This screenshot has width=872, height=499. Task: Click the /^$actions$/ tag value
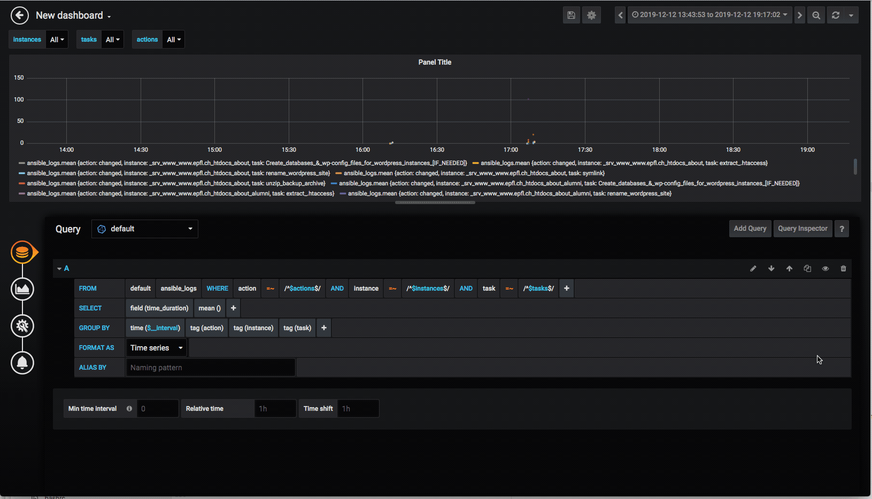303,289
